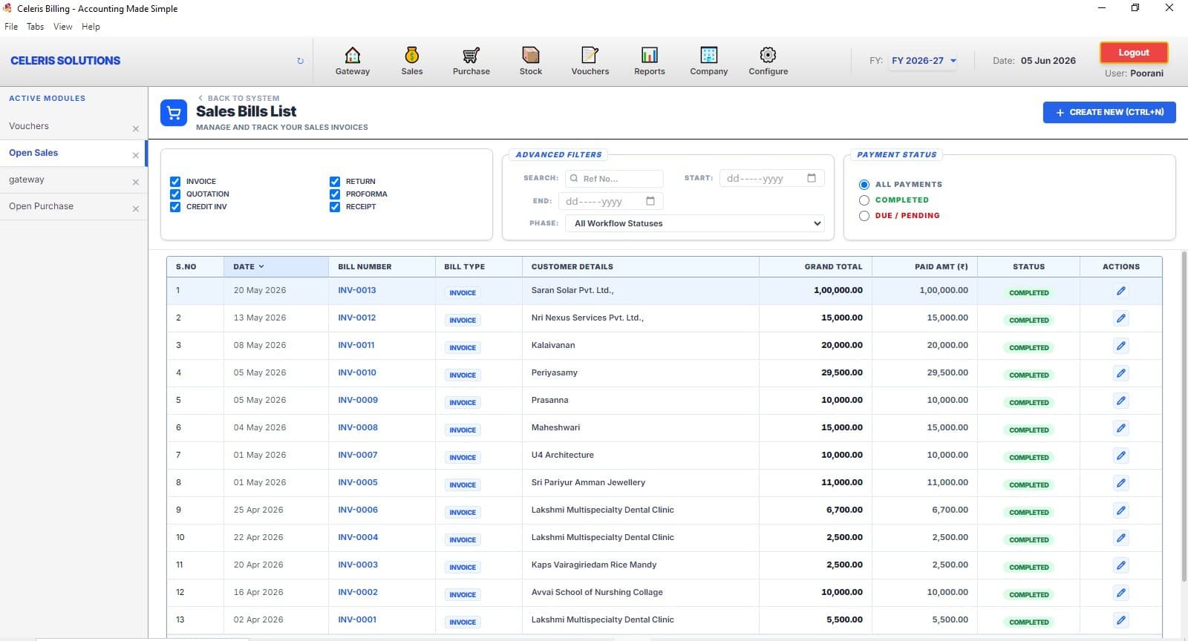
Task: Edit invoice INV-0007 with pencil icon
Action: [x=1121, y=456]
